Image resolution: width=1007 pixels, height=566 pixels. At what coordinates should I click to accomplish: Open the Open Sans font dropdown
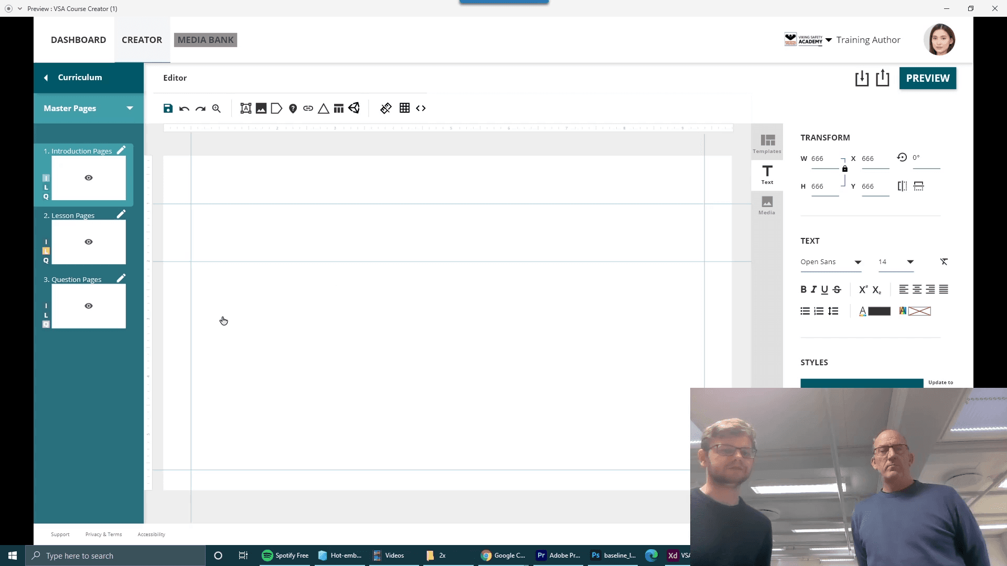(x=831, y=262)
